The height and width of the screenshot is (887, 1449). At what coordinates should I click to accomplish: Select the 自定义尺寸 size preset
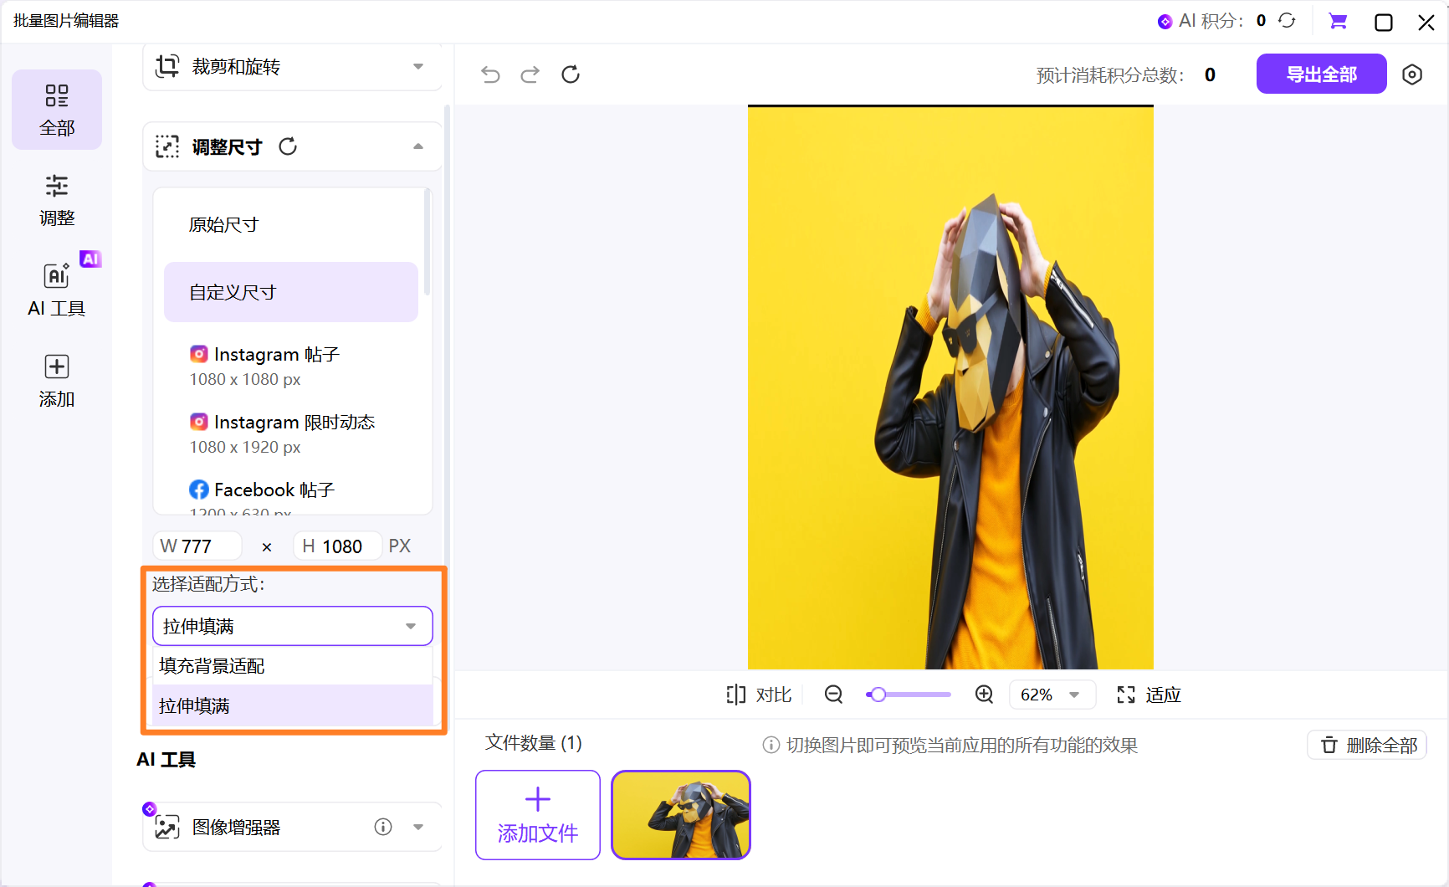pyautogui.click(x=233, y=291)
